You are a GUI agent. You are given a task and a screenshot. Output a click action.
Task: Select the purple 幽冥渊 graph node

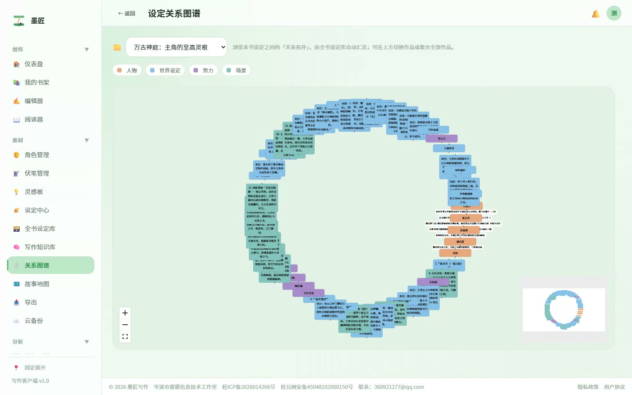tap(298, 286)
